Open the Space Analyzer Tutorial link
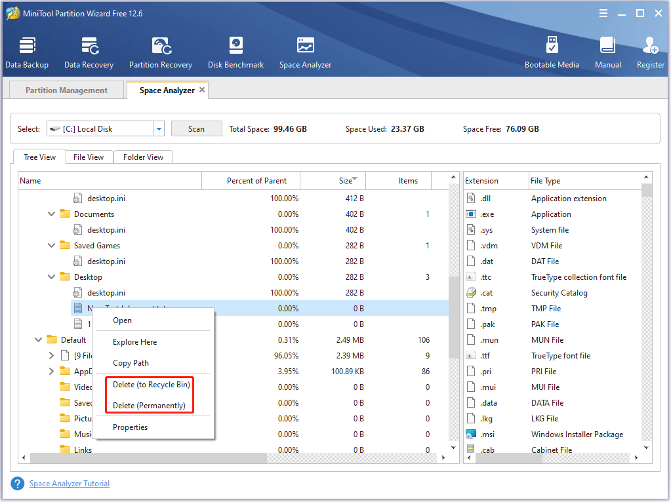Viewport: 671px width, 502px height. click(x=70, y=484)
